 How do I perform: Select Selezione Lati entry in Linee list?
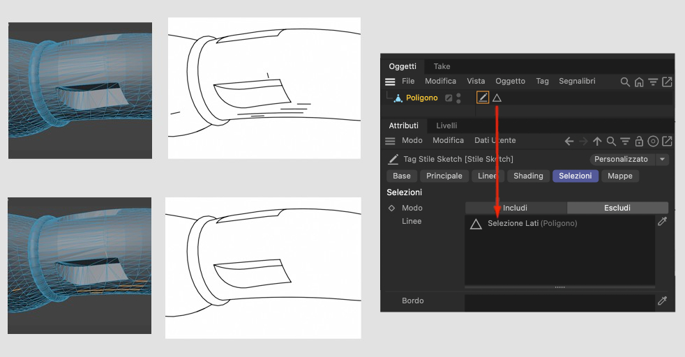[x=532, y=223]
